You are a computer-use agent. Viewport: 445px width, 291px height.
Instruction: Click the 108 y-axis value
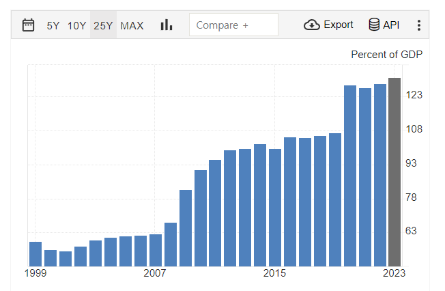[414, 129]
